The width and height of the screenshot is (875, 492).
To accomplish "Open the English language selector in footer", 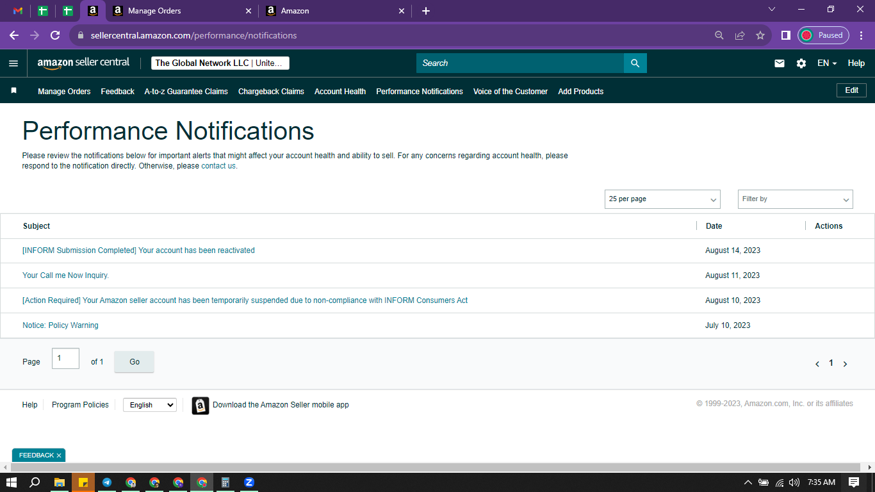I will click(x=150, y=405).
